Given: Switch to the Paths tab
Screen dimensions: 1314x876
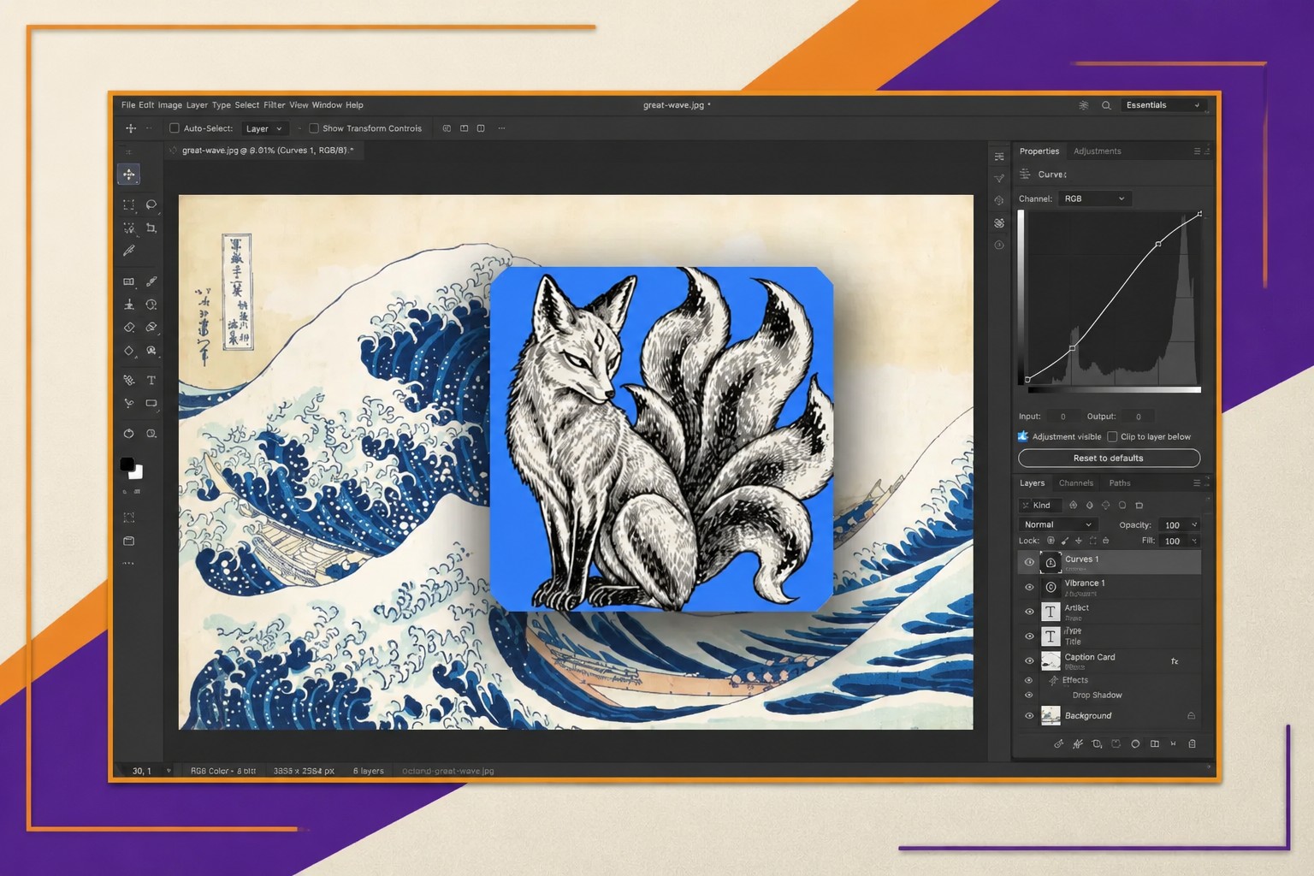Looking at the screenshot, I should 1120,483.
